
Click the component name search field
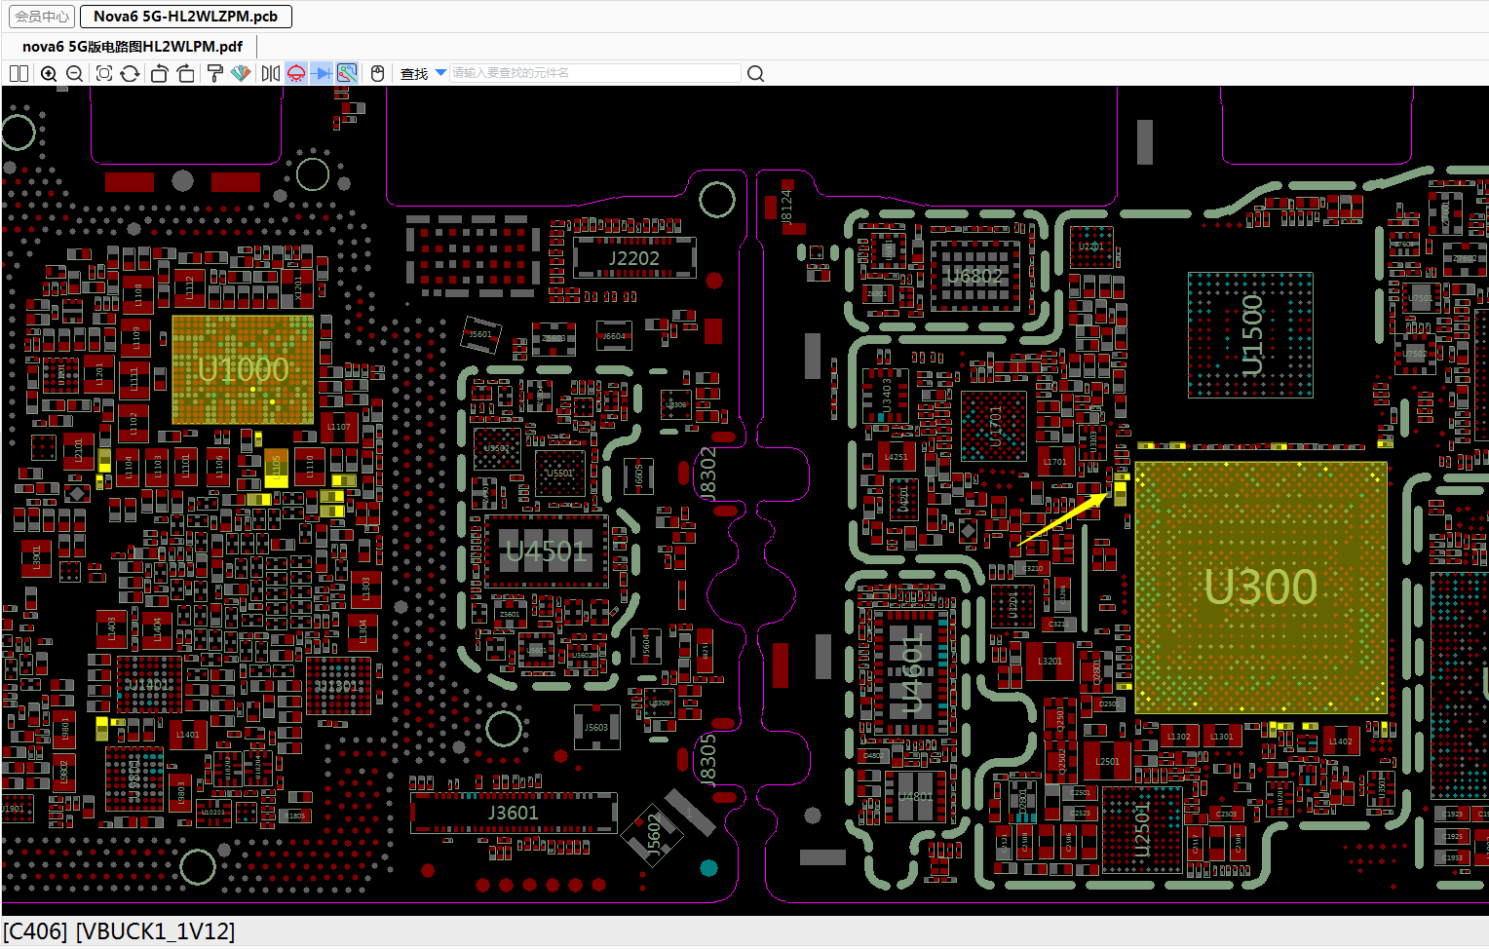click(x=594, y=73)
